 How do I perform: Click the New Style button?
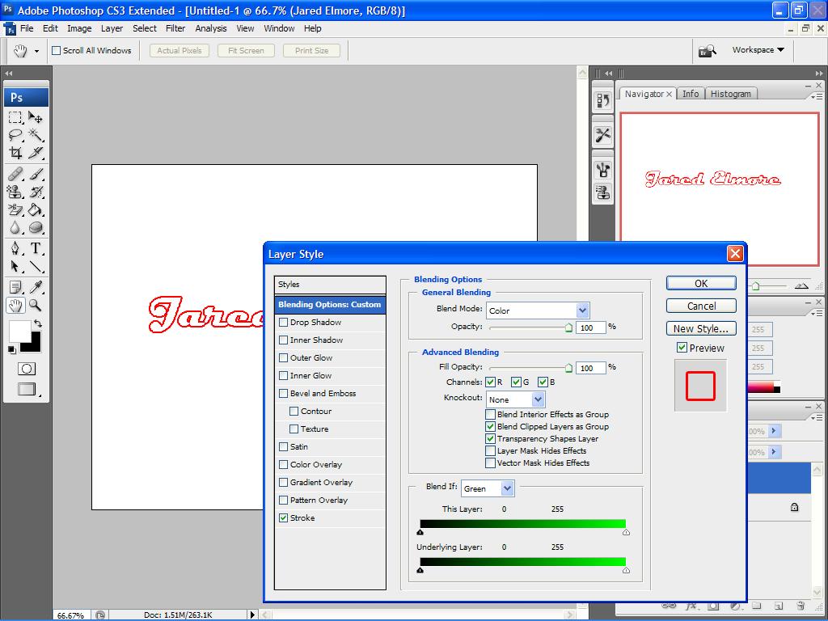point(700,327)
